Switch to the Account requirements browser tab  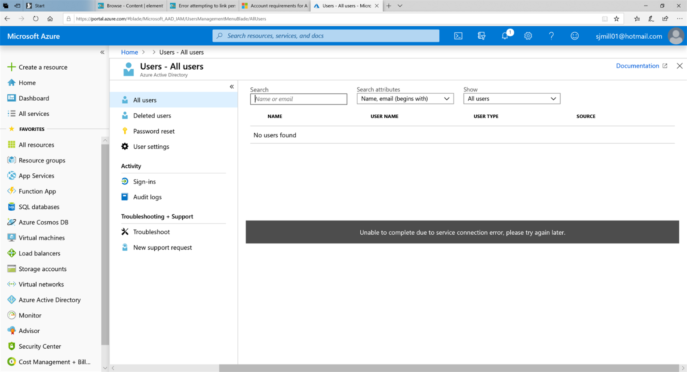point(275,6)
